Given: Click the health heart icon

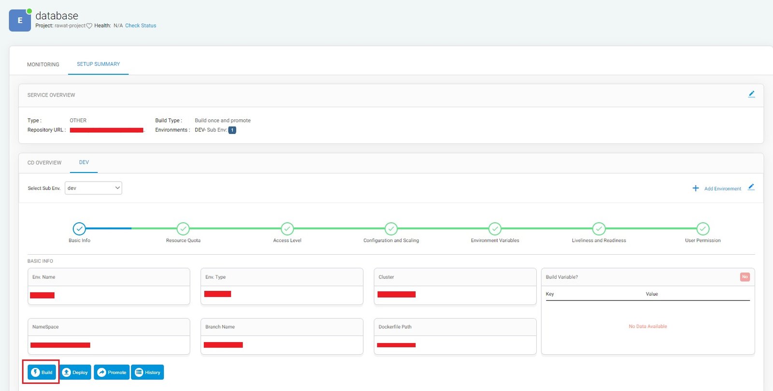Looking at the screenshot, I should pos(89,26).
